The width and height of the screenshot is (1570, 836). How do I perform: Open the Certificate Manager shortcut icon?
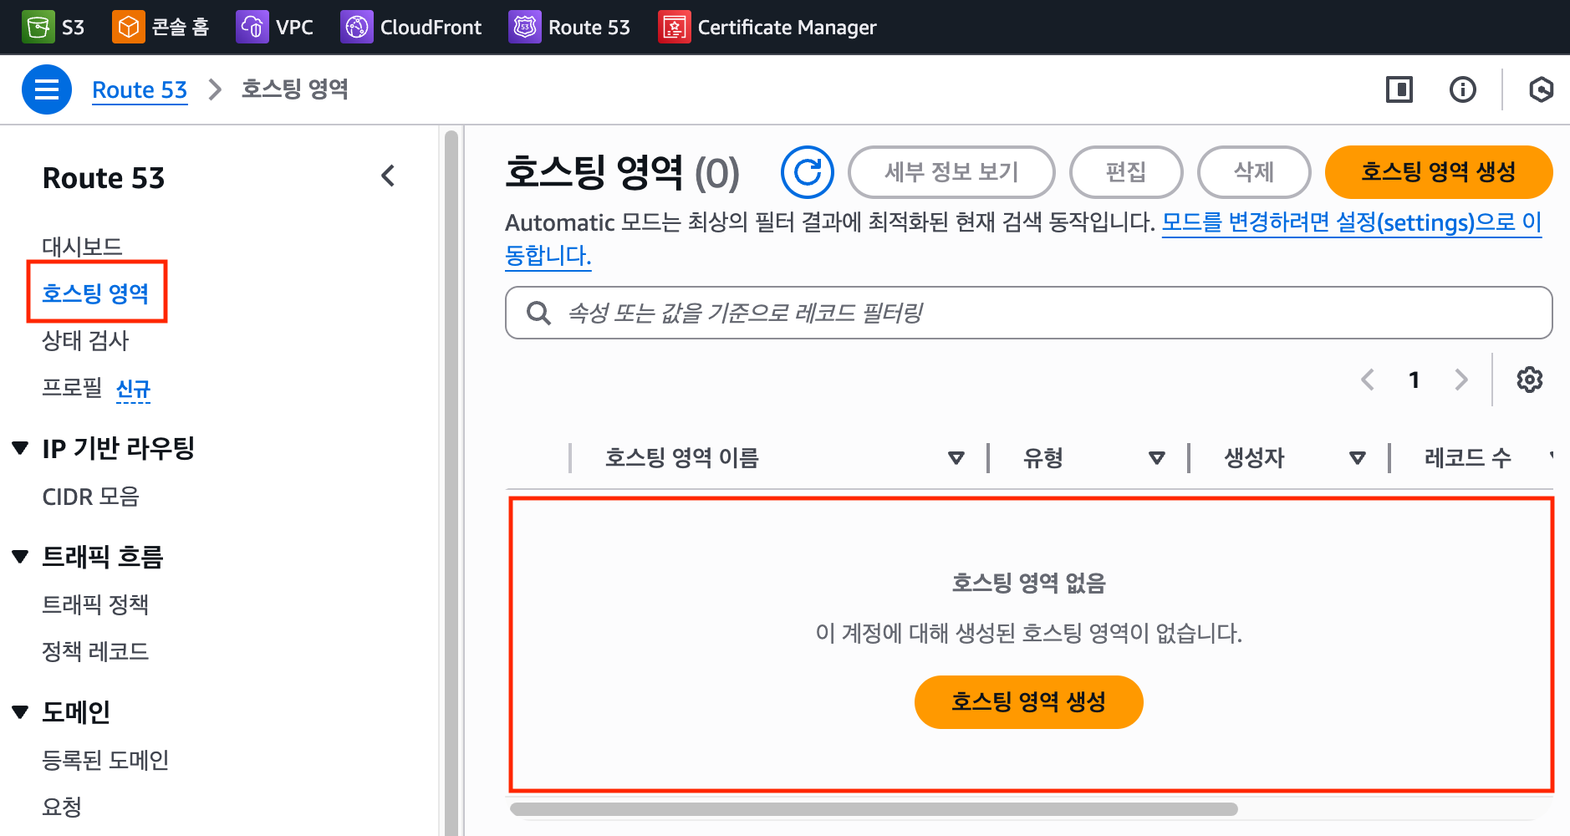[674, 27]
